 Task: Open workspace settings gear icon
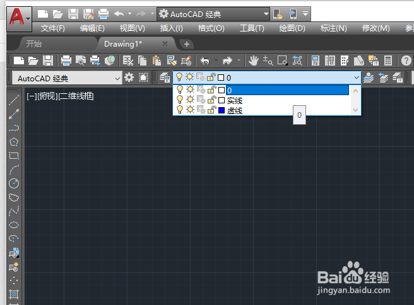coord(129,78)
